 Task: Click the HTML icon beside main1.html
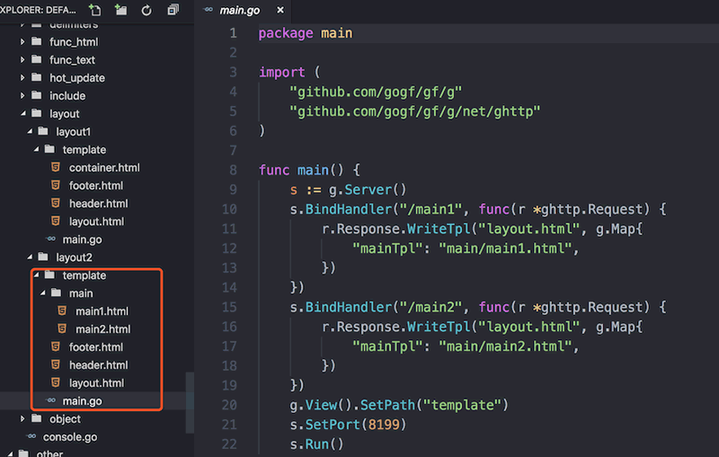(x=62, y=311)
